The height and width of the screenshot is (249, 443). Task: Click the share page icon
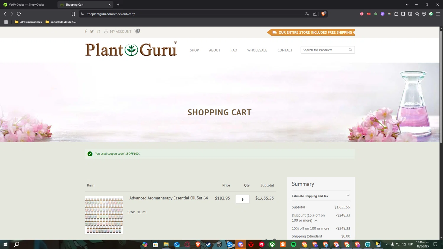click(315, 14)
